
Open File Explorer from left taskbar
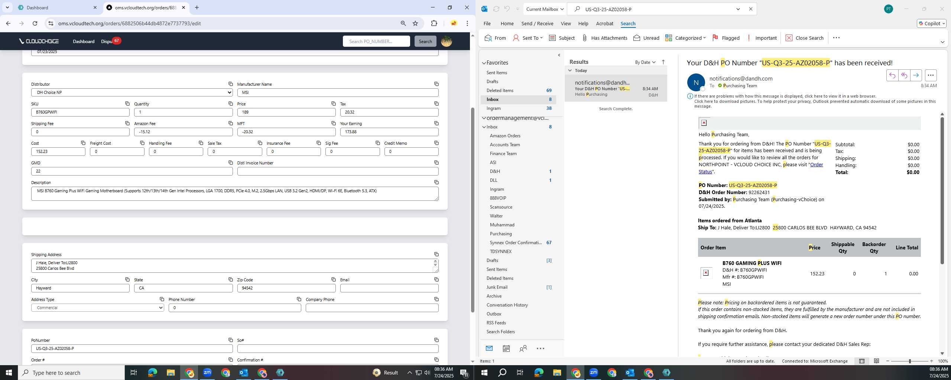pos(171,373)
